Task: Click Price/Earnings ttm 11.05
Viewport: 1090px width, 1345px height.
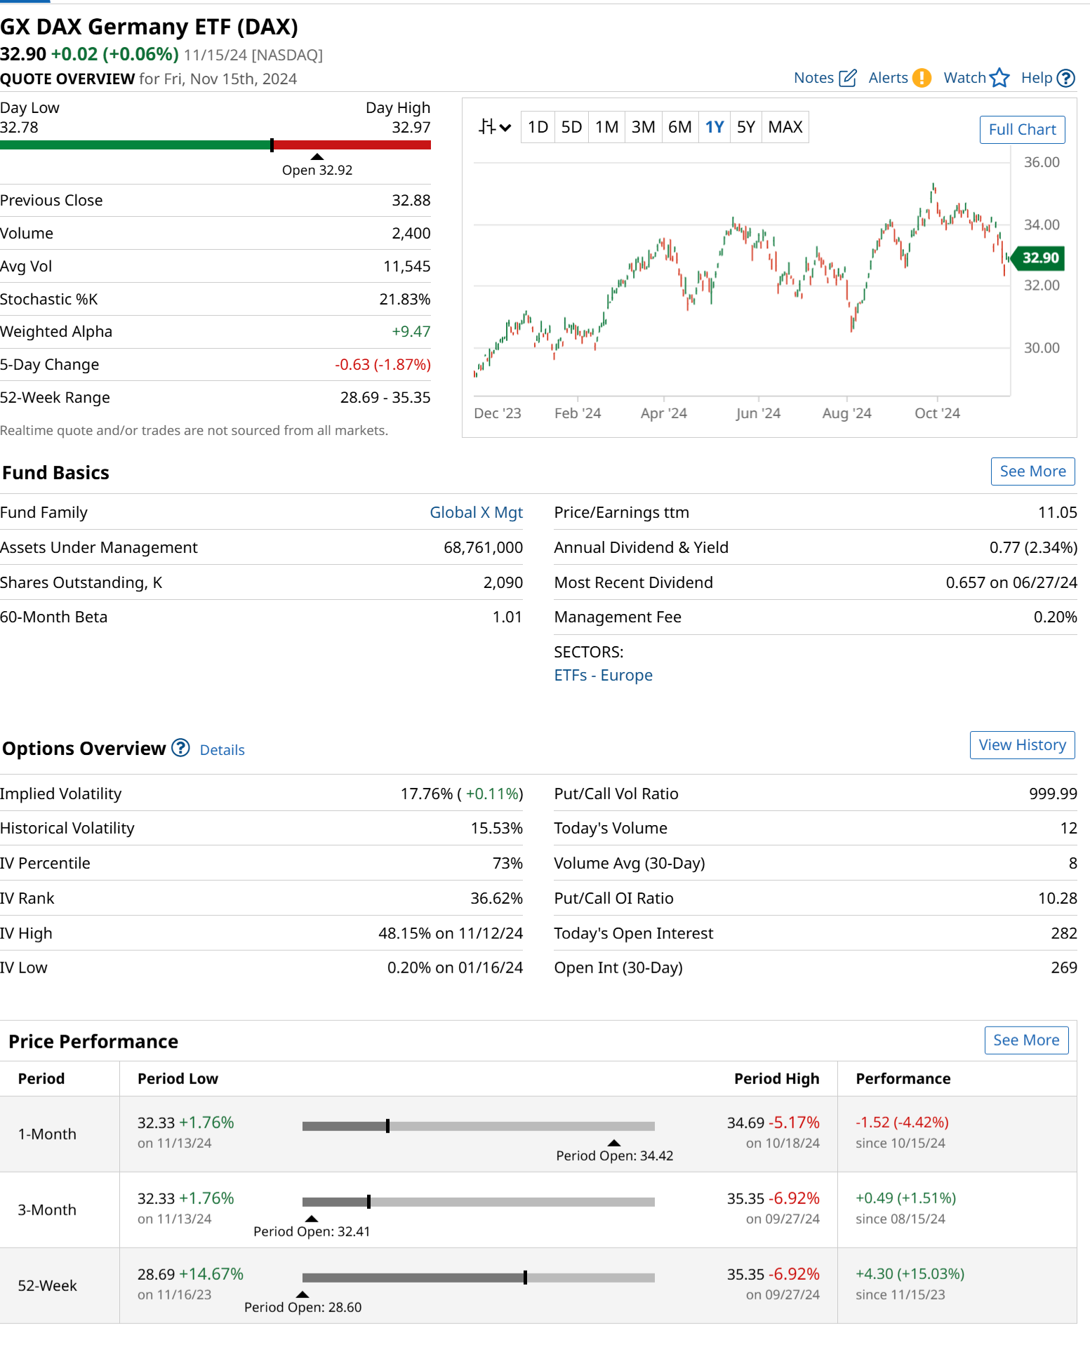Action: (x=1058, y=513)
